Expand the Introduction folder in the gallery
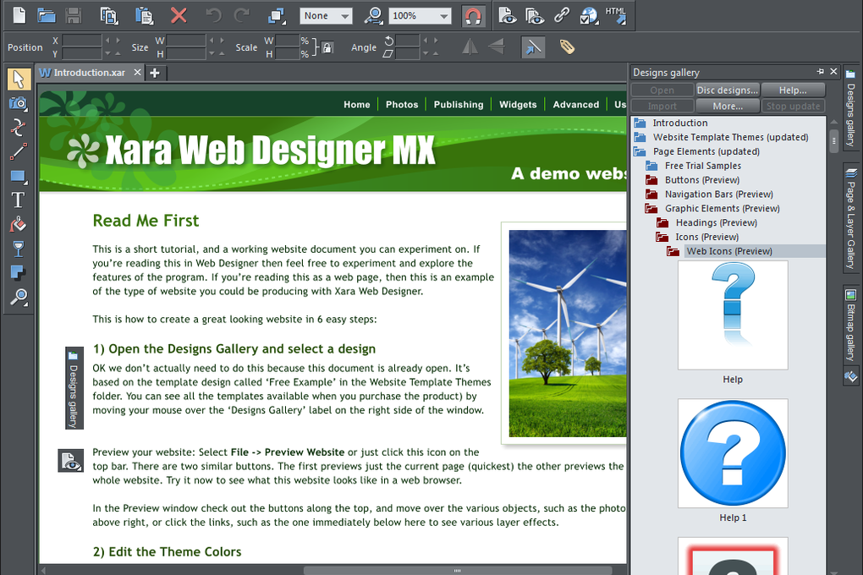Image resolution: width=863 pixels, height=575 pixels. pyautogui.click(x=640, y=123)
